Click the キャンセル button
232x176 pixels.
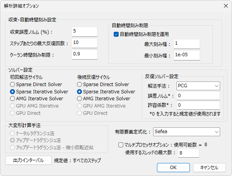coord(209,168)
